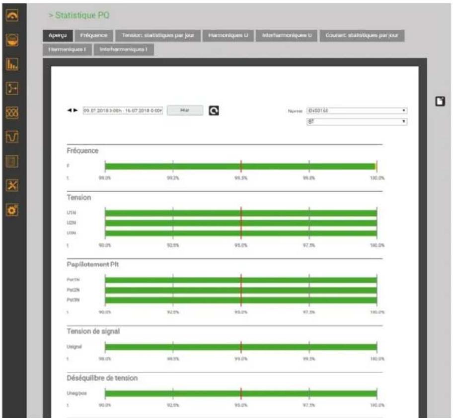Click the Norme label text
Screen dimensions: 453x418
pyautogui.click(x=295, y=111)
